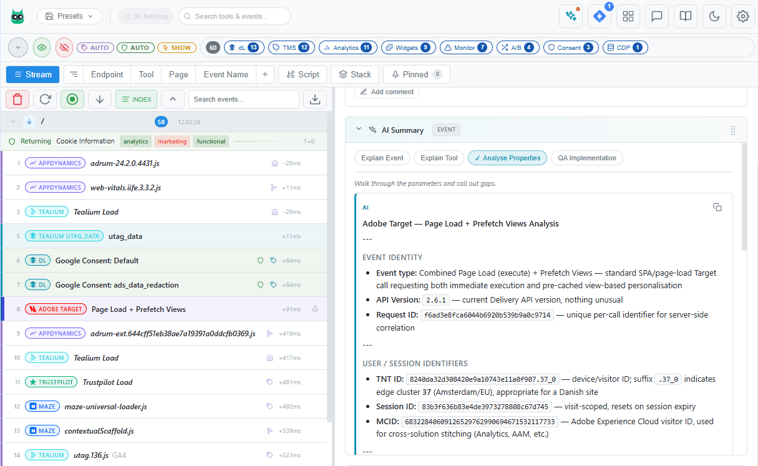Click the list indent icon next to Stream
Image resolution: width=758 pixels, height=466 pixels.
point(74,74)
